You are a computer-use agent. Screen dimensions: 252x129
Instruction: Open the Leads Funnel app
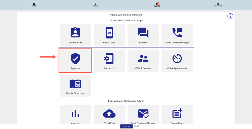[75, 35]
